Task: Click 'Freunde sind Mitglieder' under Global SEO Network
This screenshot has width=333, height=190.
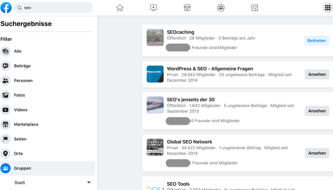Action: coord(215,163)
